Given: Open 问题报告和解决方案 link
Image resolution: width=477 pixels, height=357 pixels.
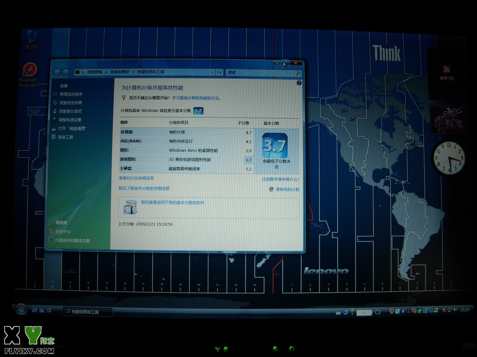Looking at the screenshot, I should [x=72, y=240].
